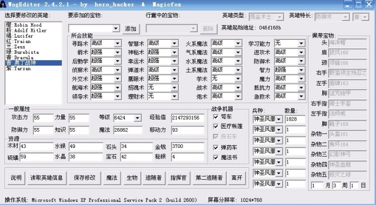Toggle the 弩车 war machine checkbox

[216, 117]
